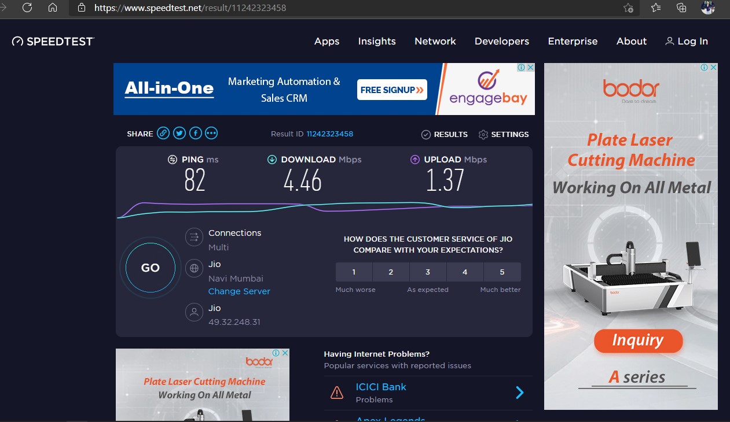View site security info via the lock icon

coord(82,8)
